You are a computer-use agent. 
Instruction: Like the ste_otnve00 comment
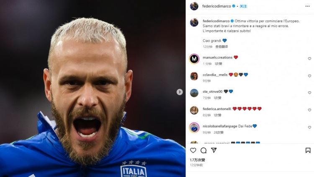[309, 93]
